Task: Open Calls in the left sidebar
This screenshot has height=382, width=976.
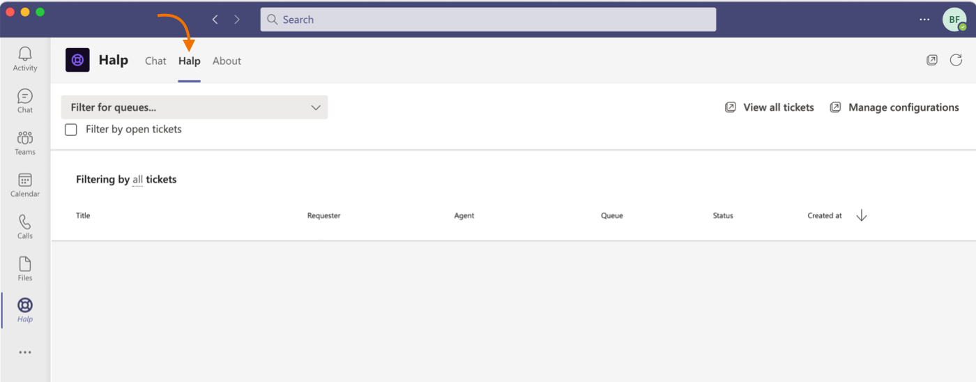Action: click(x=25, y=227)
